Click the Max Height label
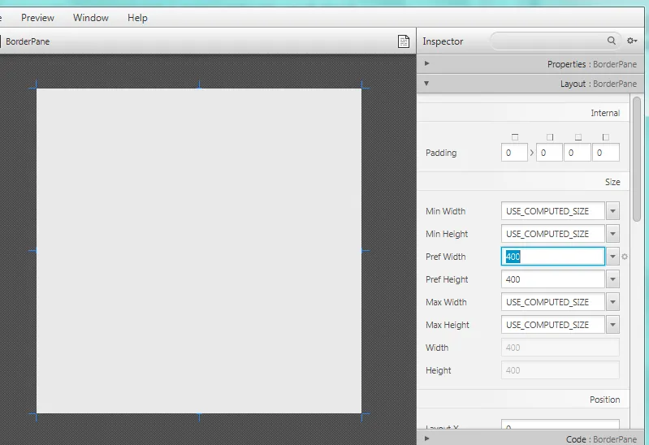Viewport: 649px width, 445px height. click(448, 325)
